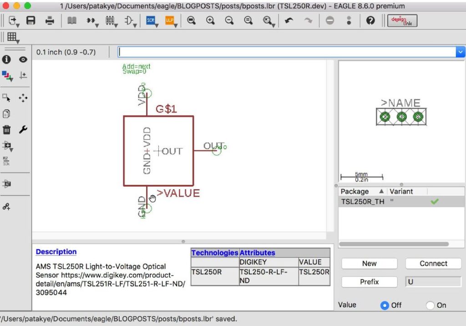Select the Info tool in sidebar
This screenshot has width=466, height=326.
[7, 59]
